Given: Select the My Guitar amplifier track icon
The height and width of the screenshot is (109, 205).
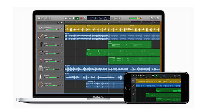Looking at the screenshot, I should (40, 68).
